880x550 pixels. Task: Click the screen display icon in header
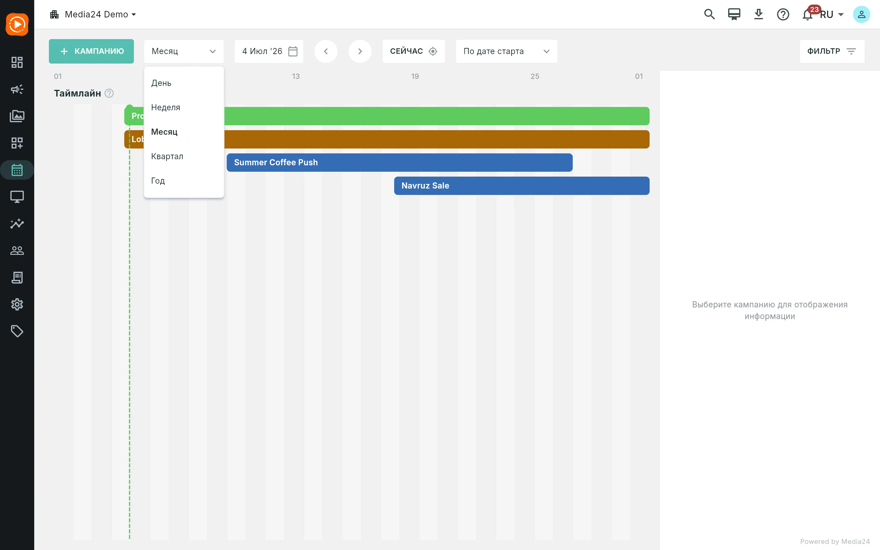[734, 14]
